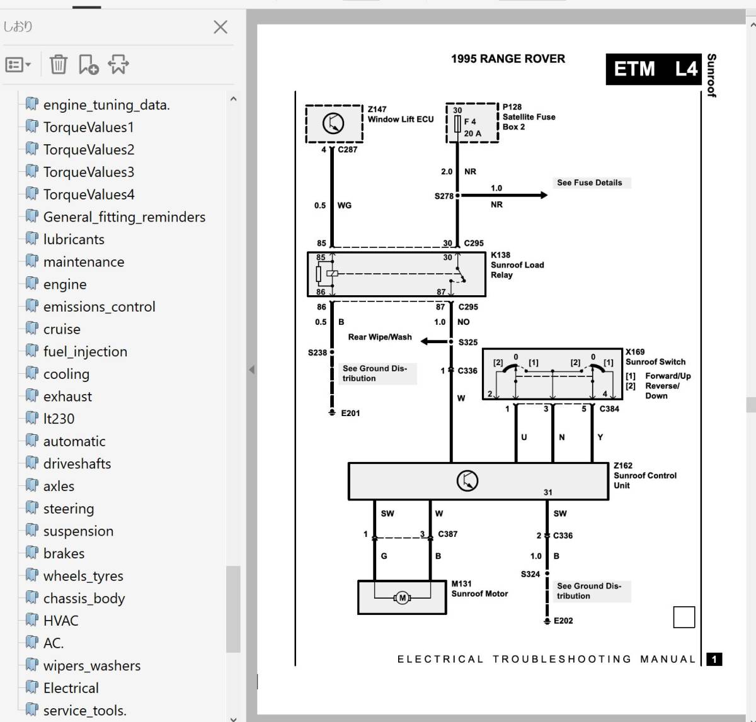Click the bookmark panel scrollbar thumb
Viewport: 756px width, 722px height.
pos(233,609)
